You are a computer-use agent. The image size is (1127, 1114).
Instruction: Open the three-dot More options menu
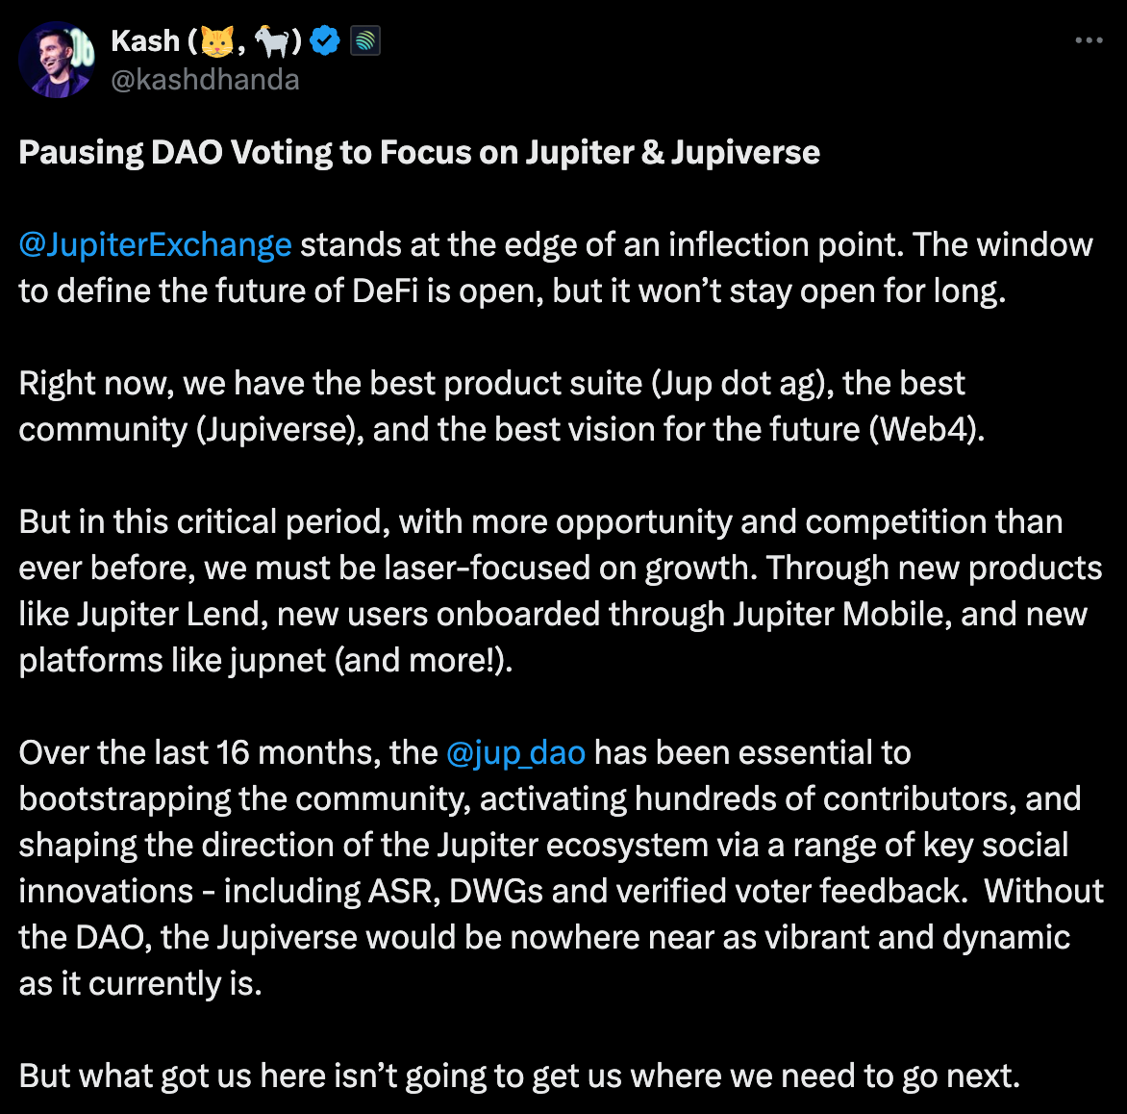[x=1089, y=41]
